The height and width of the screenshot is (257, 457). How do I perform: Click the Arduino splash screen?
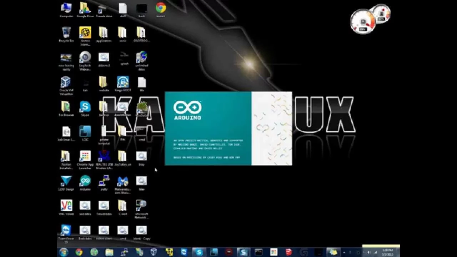(228, 128)
